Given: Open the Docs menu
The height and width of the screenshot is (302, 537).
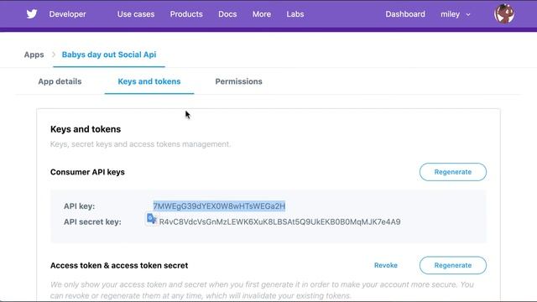Looking at the screenshot, I should [227, 14].
